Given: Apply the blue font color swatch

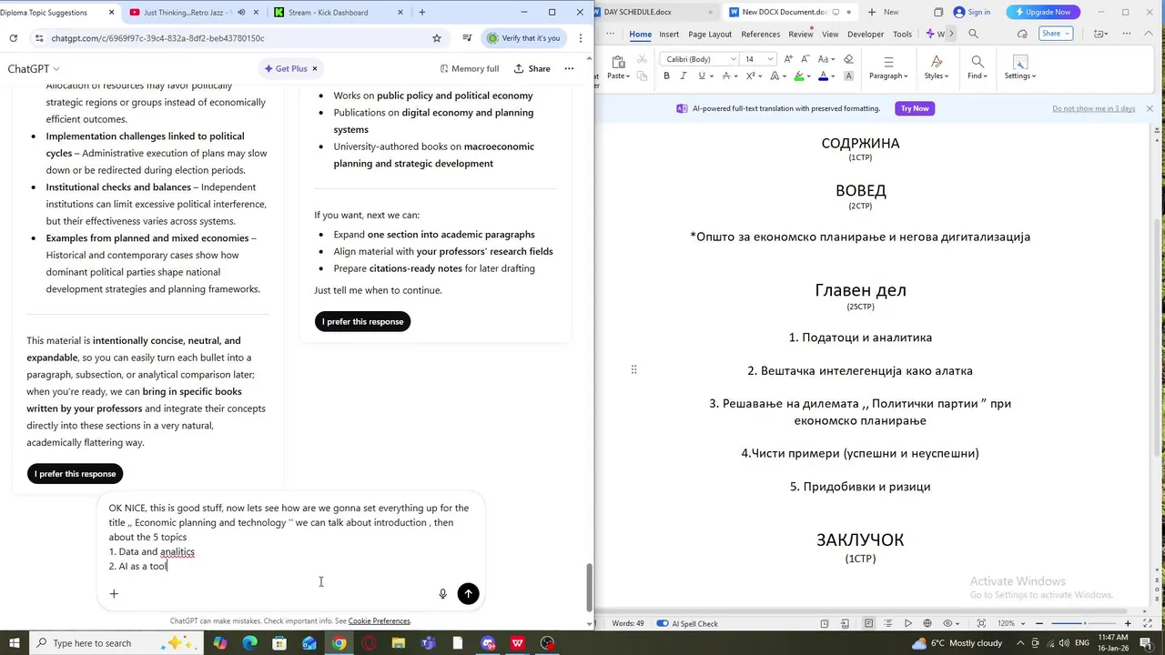Looking at the screenshot, I should click(824, 76).
